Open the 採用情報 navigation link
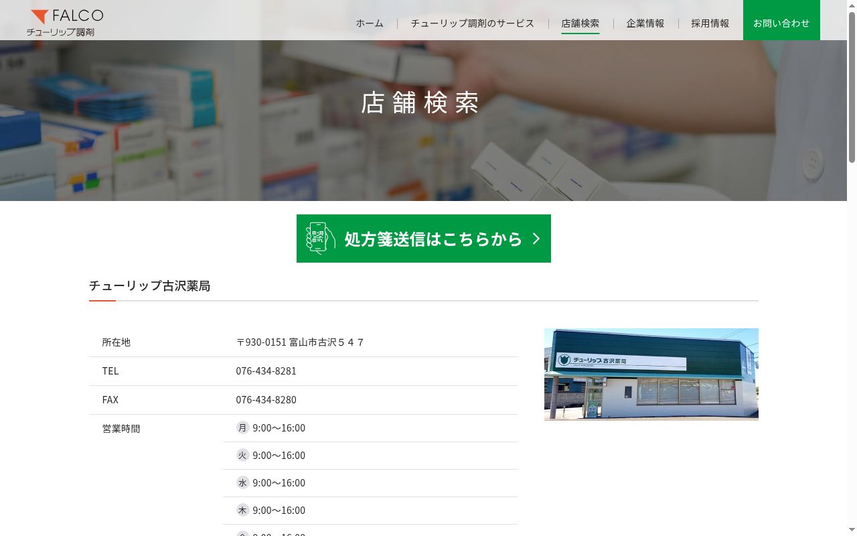This screenshot has width=857, height=536. pyautogui.click(x=710, y=23)
